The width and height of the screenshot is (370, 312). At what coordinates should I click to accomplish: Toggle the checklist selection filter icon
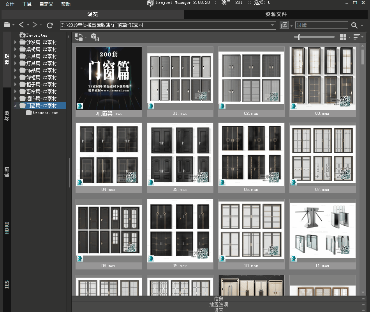click(x=284, y=25)
